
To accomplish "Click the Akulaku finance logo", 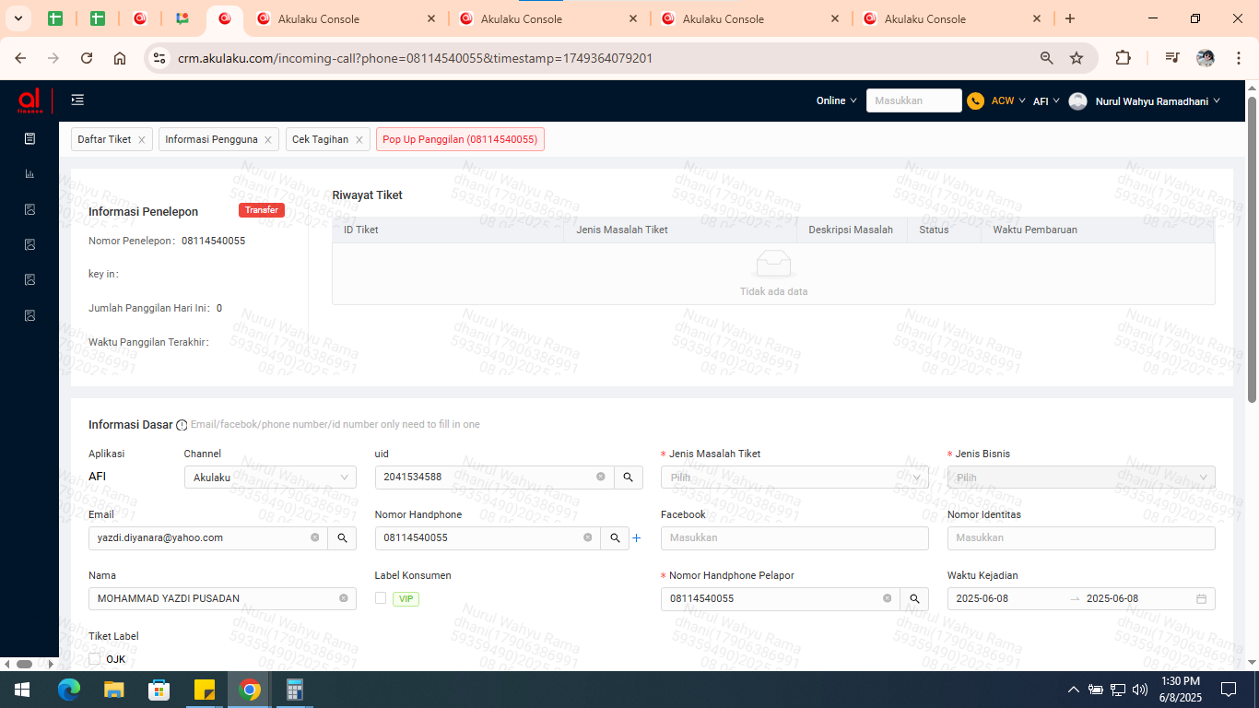I will coord(29,100).
